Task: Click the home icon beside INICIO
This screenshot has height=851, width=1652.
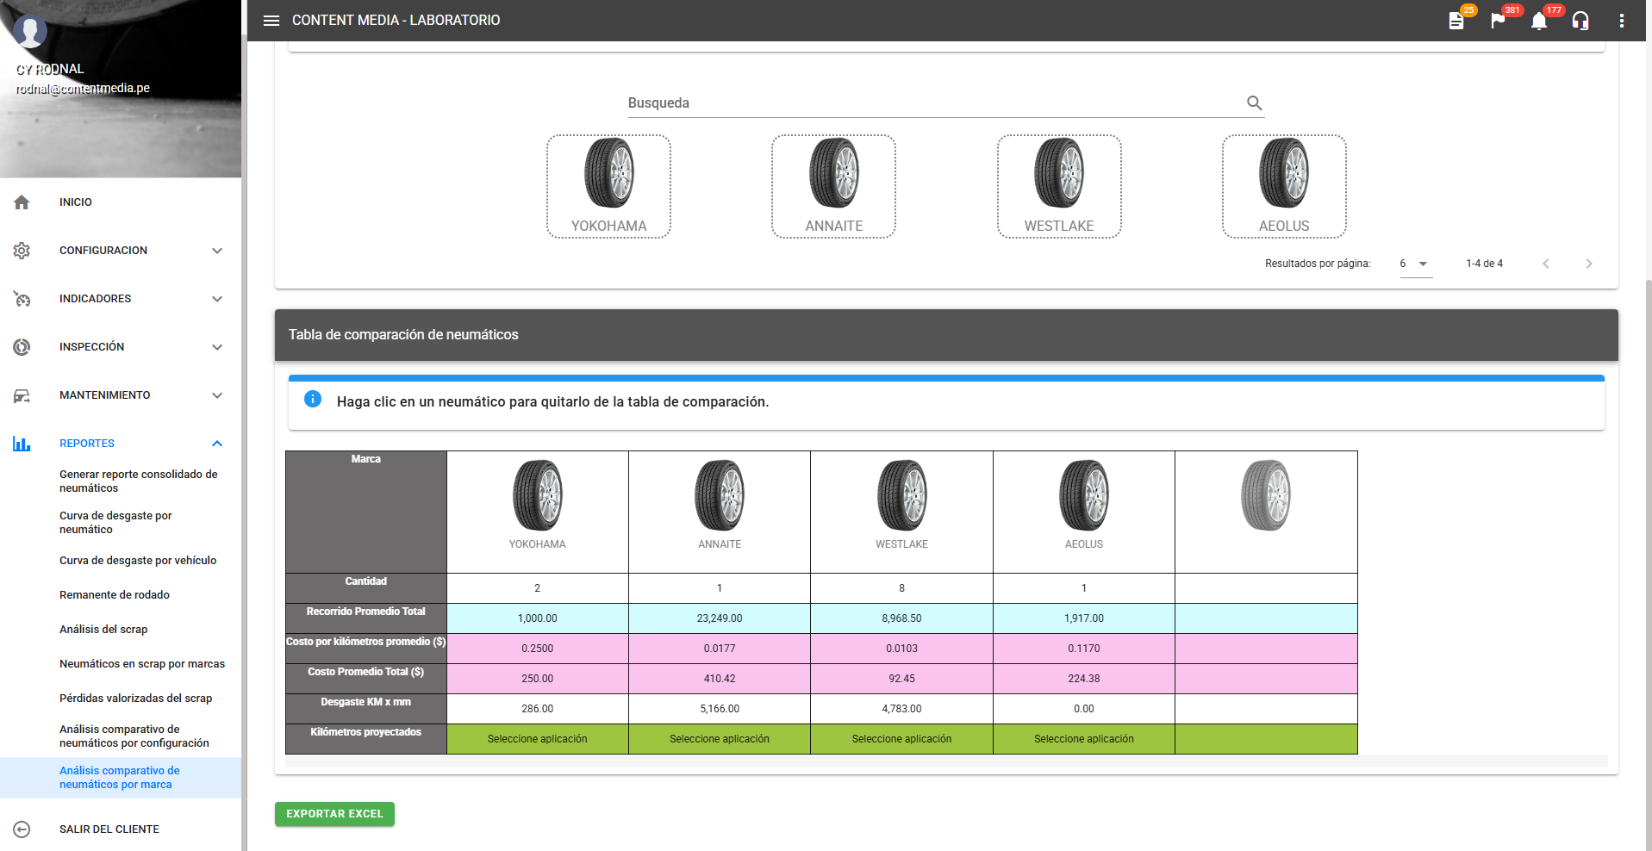Action: click(22, 202)
